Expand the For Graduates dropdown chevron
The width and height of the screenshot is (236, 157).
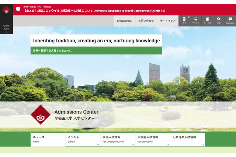[168, 145]
